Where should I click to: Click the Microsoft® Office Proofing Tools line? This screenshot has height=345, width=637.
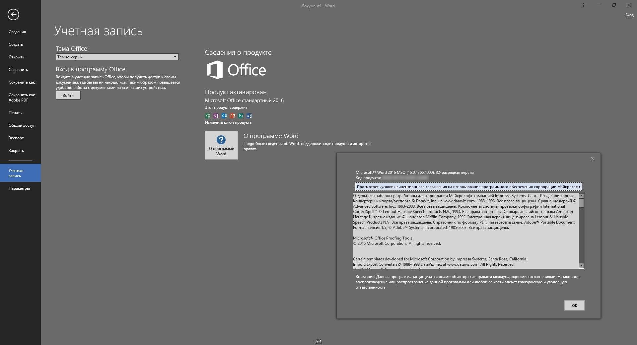(382, 238)
